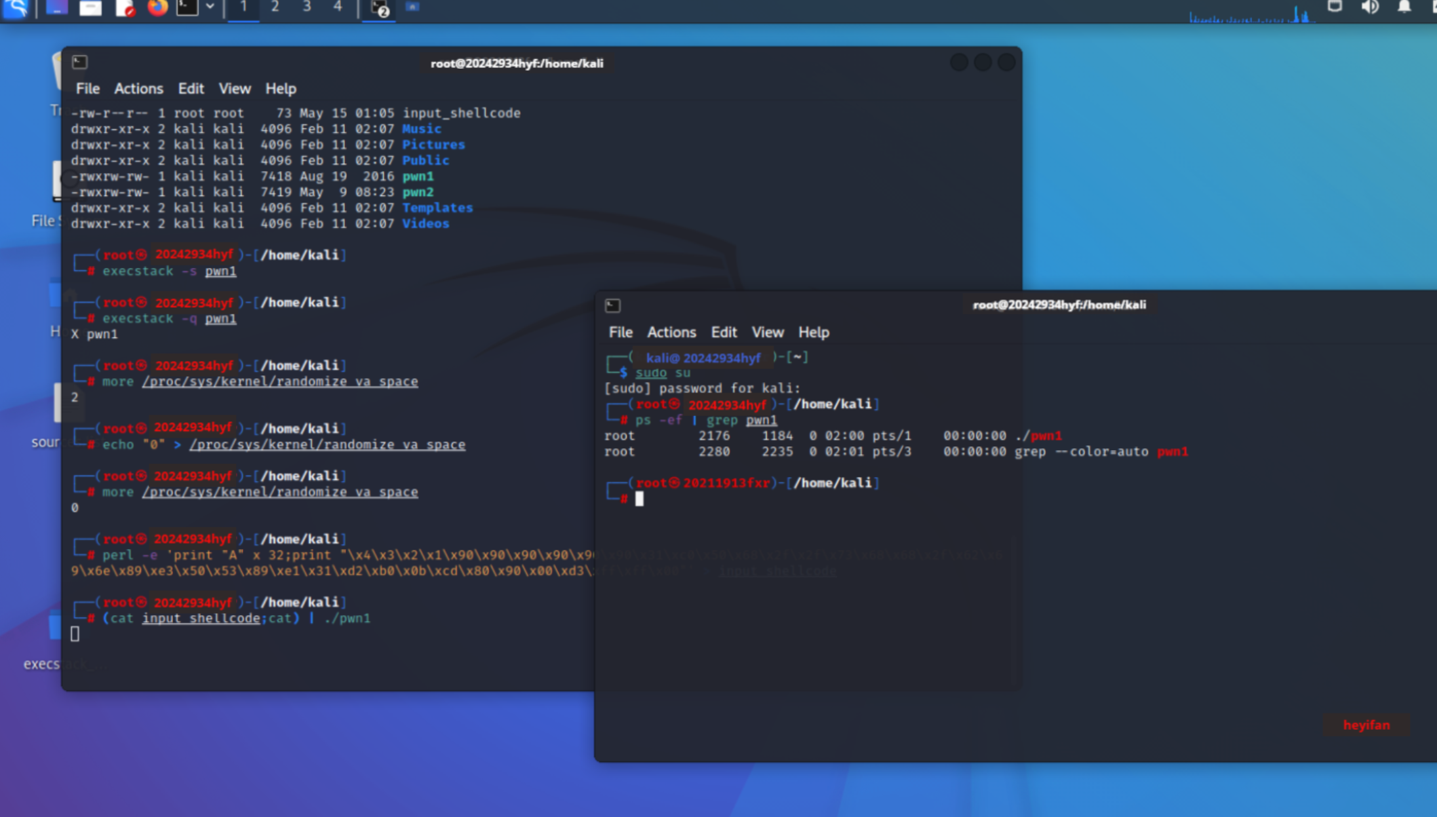Click the terminal emulator launcher icon
This screenshot has width=1437, height=817.
point(187,8)
